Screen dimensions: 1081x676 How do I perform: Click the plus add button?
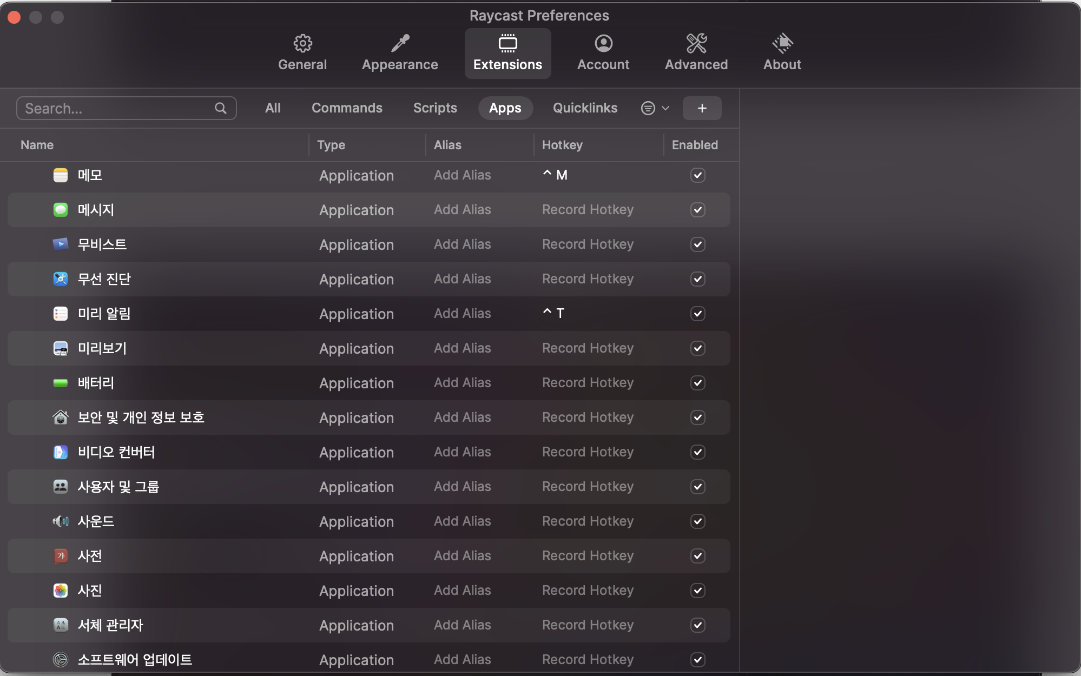[702, 108]
